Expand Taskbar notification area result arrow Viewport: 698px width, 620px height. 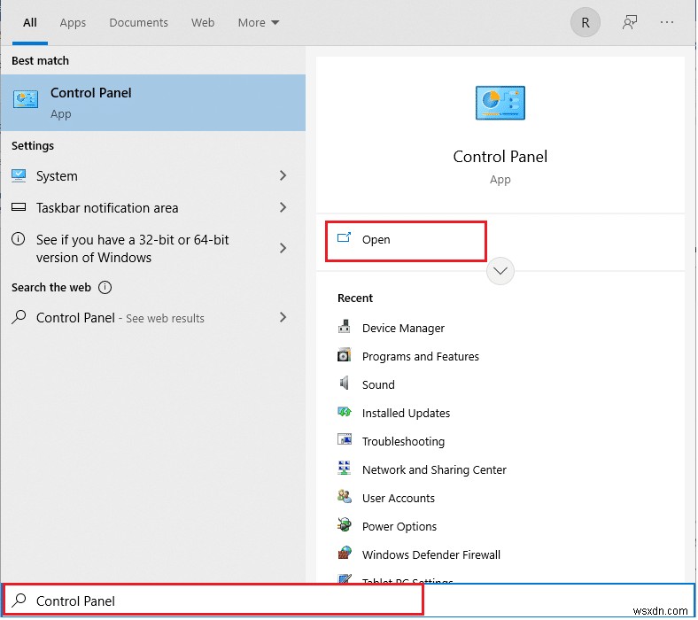[283, 208]
